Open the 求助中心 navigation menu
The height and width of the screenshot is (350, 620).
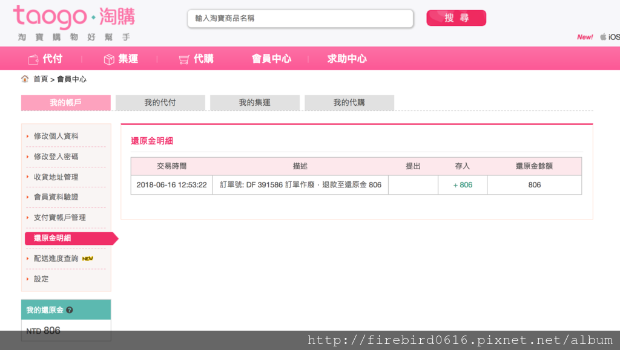pyautogui.click(x=347, y=59)
